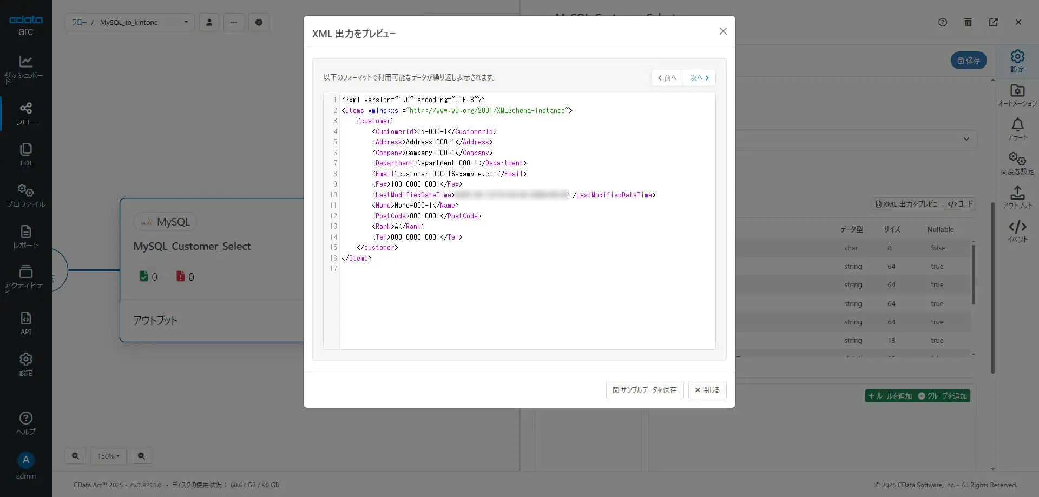Click the flow help question-mark button

click(259, 22)
